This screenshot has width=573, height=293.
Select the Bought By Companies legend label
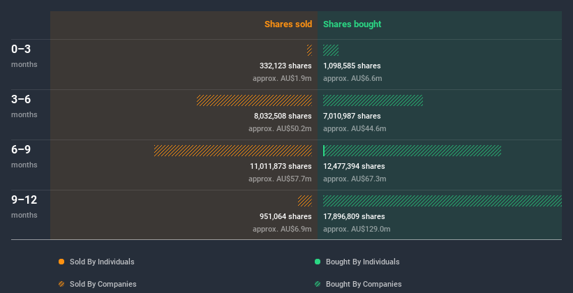point(364,284)
